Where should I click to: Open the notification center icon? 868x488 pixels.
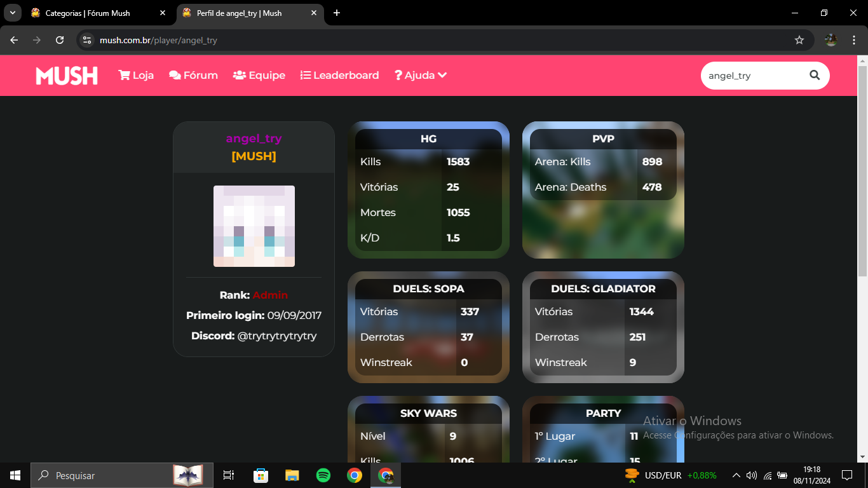pyautogui.click(x=846, y=475)
